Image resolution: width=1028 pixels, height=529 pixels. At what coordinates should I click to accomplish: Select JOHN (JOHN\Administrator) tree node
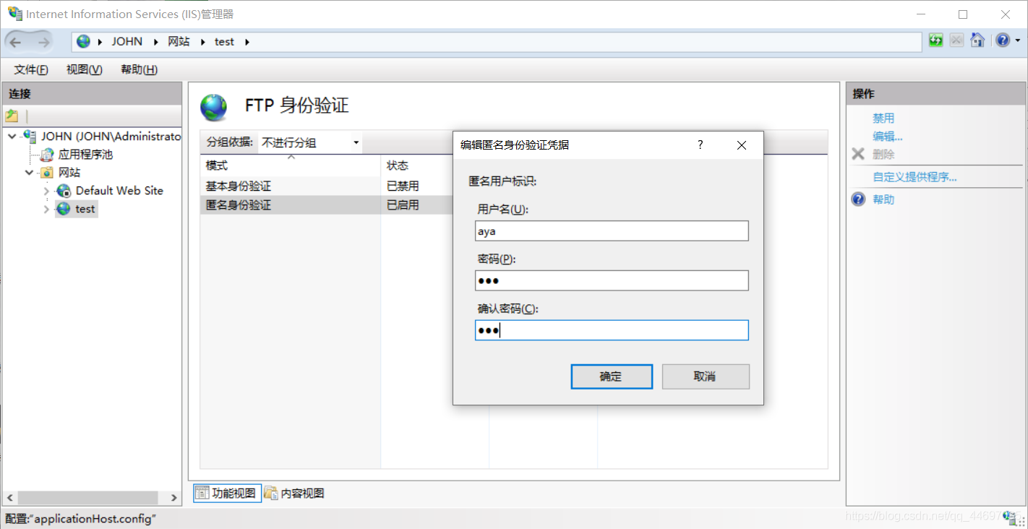pos(110,136)
